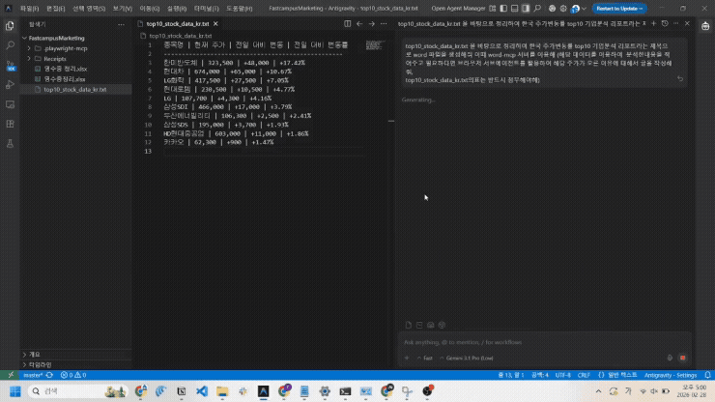Image resolution: width=715 pixels, height=402 pixels.
Task: Open the 파일(F) menu
Action: pyautogui.click(x=30, y=8)
